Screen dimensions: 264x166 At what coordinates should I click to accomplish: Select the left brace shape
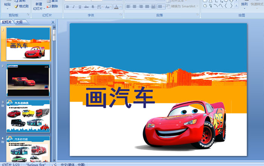pos(226,6)
